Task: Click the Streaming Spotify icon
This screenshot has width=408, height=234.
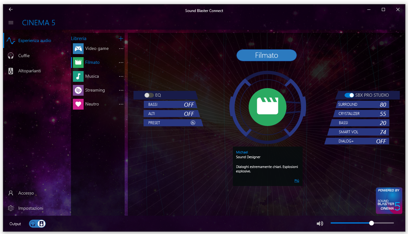Action: click(78, 90)
